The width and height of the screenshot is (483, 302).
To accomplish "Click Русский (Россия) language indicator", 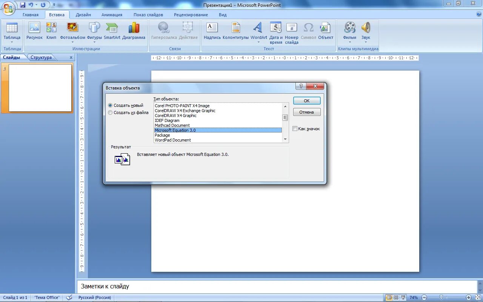I will (95, 297).
